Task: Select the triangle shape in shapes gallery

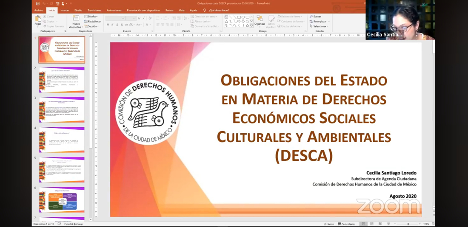Action: click(x=226, y=21)
